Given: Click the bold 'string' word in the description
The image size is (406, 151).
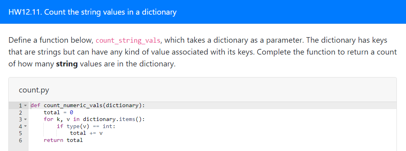Looking at the screenshot, I should pos(67,64).
